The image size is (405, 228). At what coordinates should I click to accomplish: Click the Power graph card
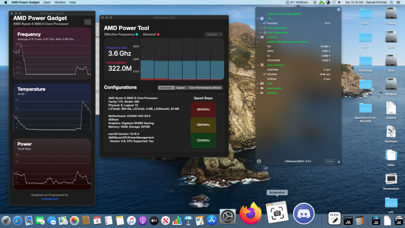click(x=52, y=164)
